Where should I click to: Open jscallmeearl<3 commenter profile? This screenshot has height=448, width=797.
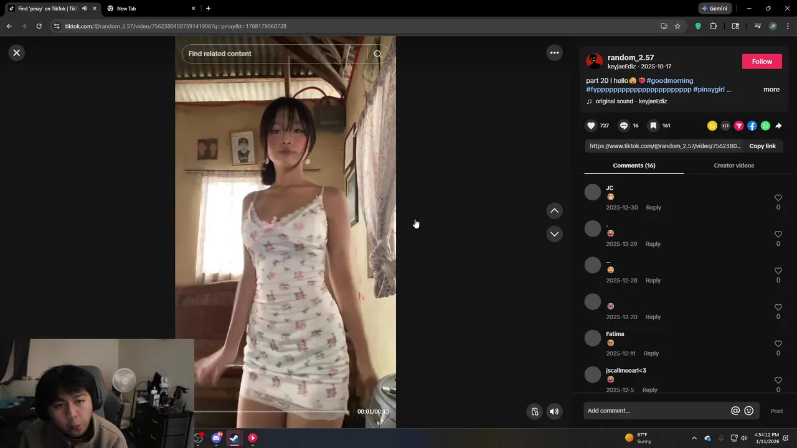pos(626,371)
